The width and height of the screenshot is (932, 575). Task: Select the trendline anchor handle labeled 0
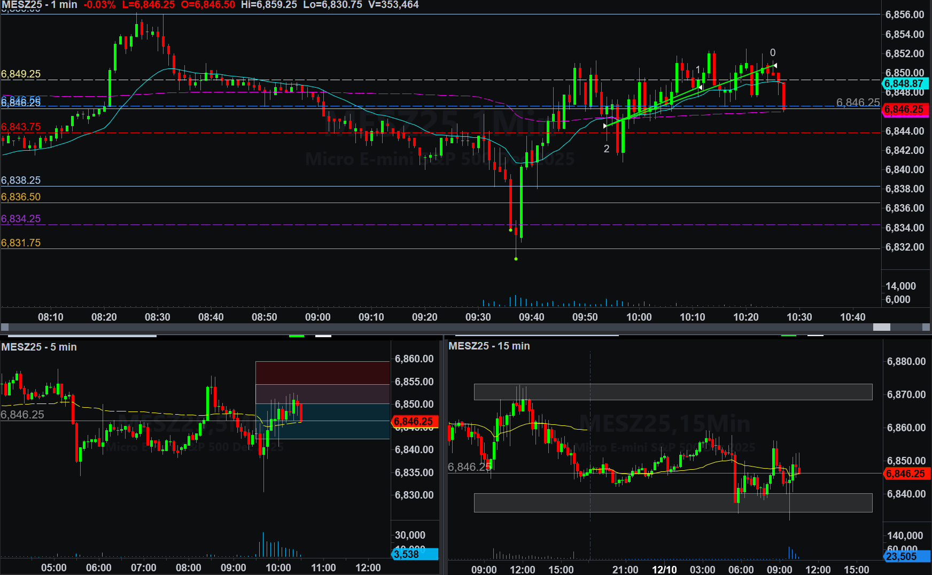pyautogui.click(x=775, y=66)
